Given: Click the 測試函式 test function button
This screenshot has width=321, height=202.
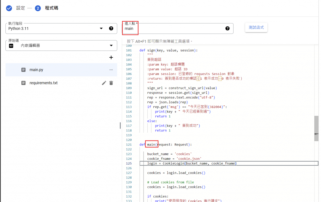Looking at the screenshot, I should (x=256, y=28).
